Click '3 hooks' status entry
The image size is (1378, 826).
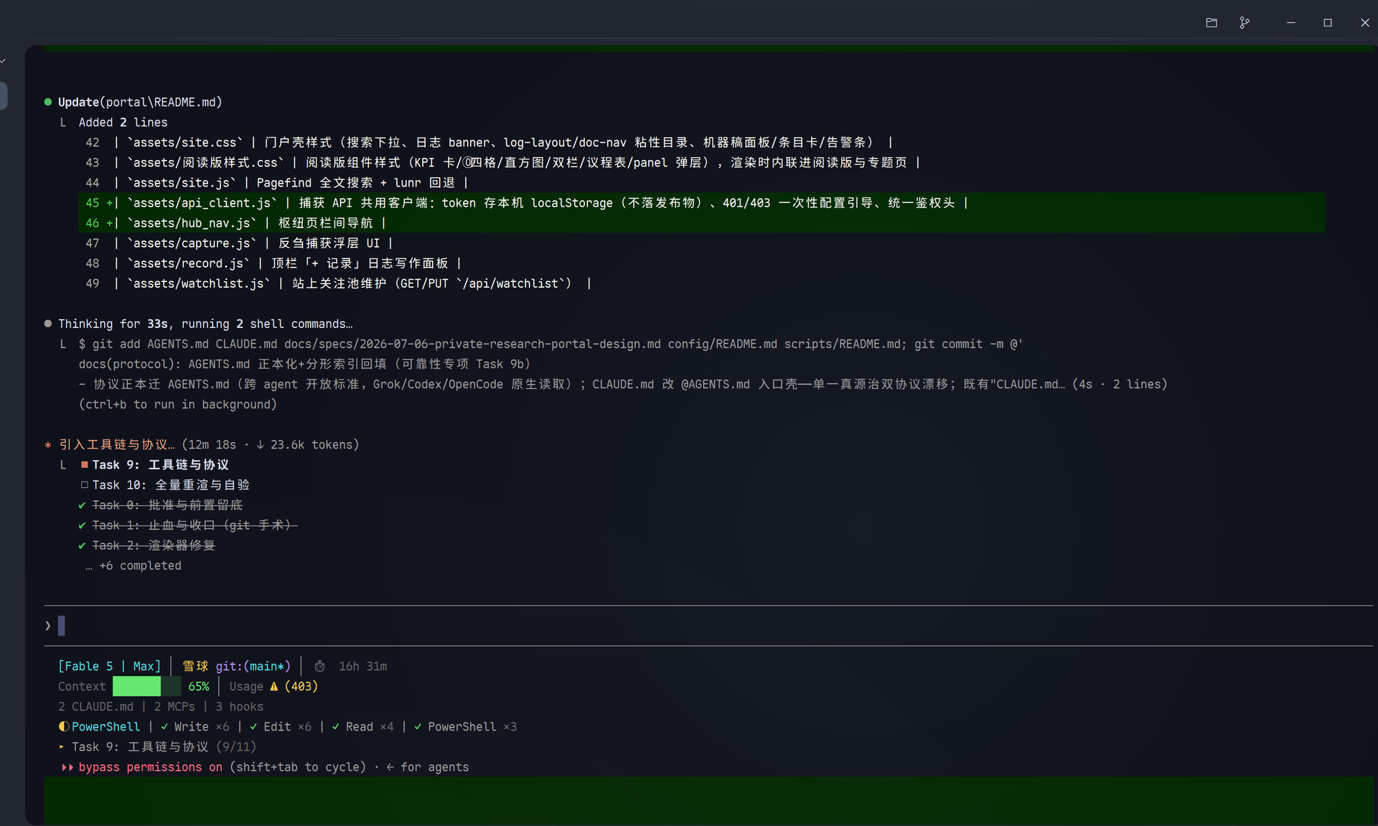click(x=240, y=707)
